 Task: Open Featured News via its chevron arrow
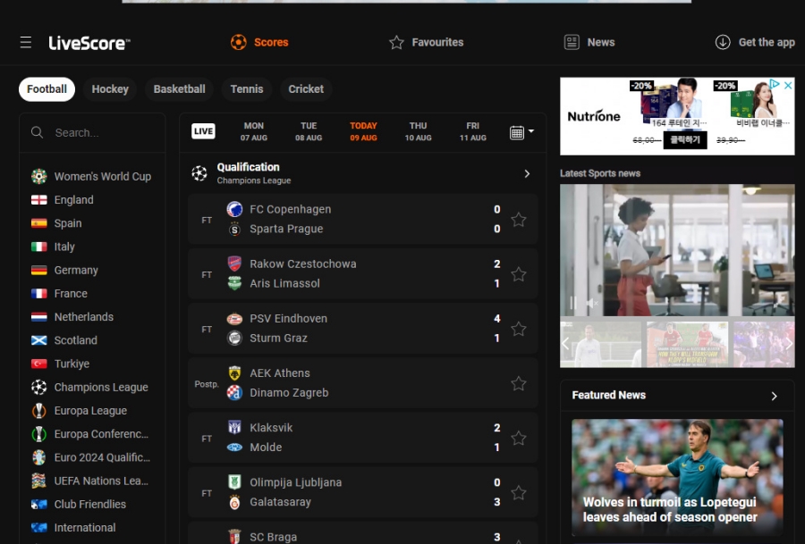click(775, 396)
